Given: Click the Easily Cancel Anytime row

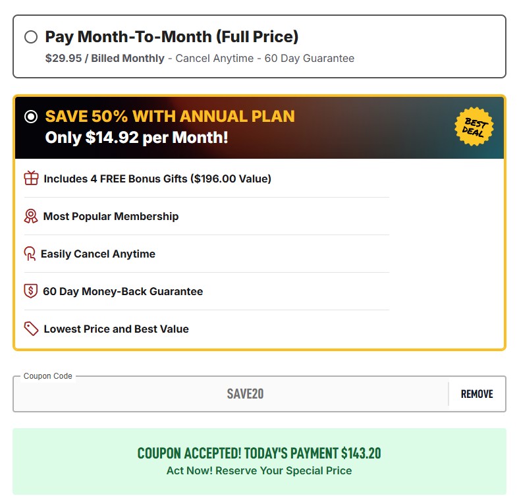Looking at the screenshot, I should (x=98, y=254).
